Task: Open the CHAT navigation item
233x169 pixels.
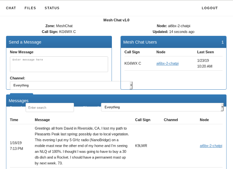Action: click(11, 8)
